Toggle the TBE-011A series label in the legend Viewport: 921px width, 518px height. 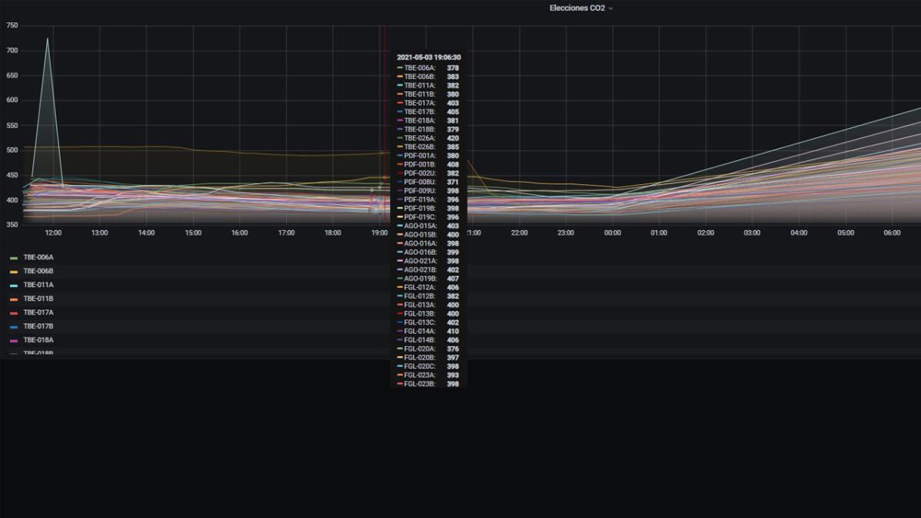point(38,285)
